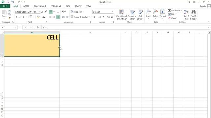Image resolution: width=211 pixels, height=118 pixels.
Task: Open Number group dialog launcher
Action: [113, 22]
